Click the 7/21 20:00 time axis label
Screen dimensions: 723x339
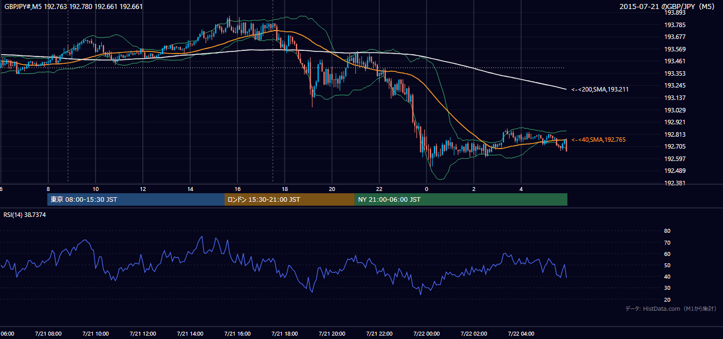coord(332,334)
